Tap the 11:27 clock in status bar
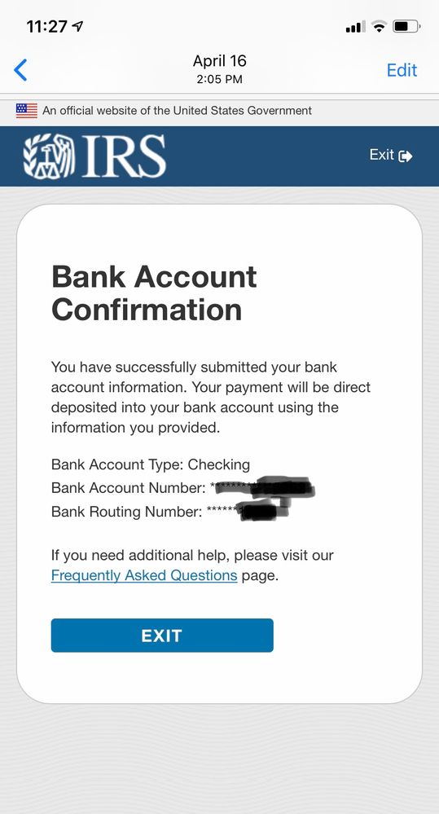This screenshot has height=814, width=439. [48, 26]
